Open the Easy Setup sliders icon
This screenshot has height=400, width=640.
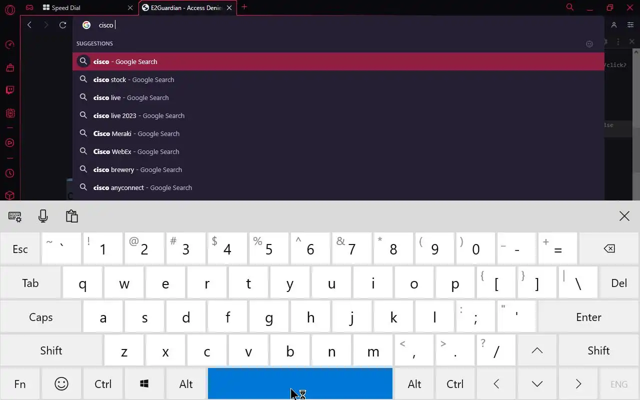click(630, 25)
